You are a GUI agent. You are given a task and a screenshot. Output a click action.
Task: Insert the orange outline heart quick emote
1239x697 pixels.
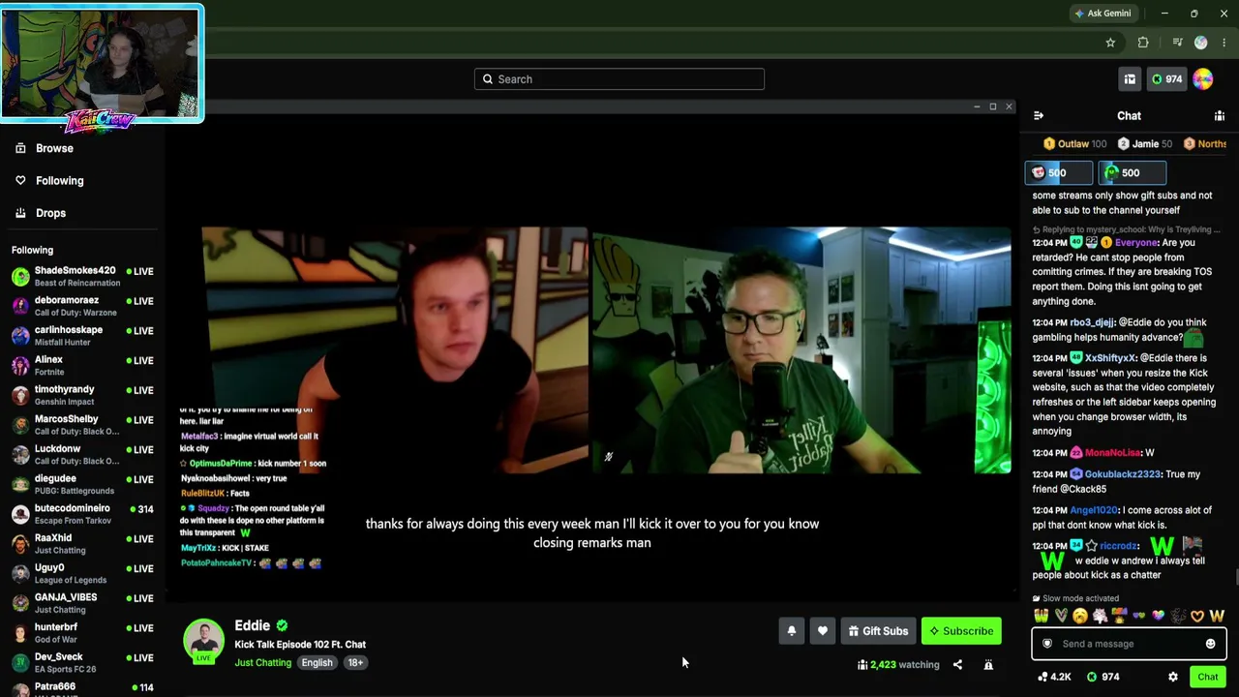coord(1197,616)
